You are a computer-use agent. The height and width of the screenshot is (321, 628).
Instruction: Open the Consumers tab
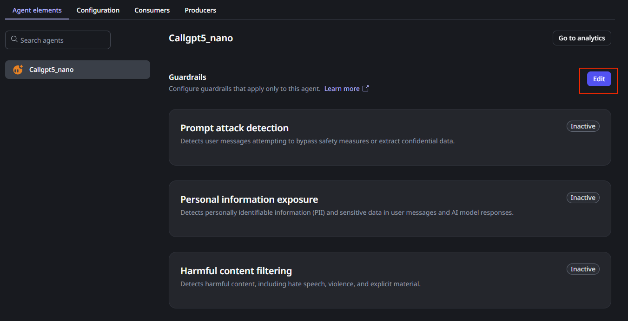tap(152, 10)
